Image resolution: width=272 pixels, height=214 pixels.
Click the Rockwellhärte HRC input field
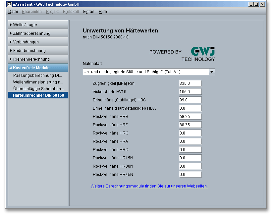190,133
